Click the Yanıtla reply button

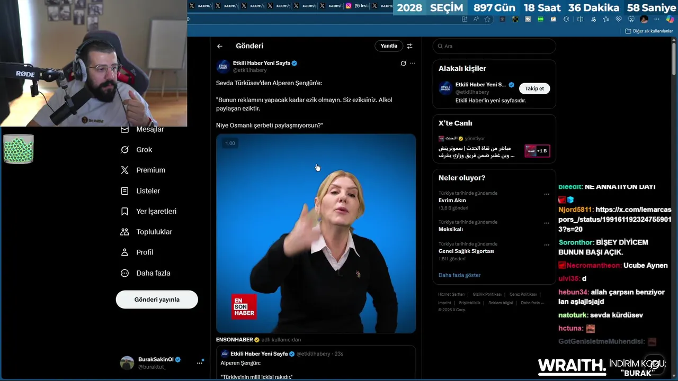(x=389, y=46)
